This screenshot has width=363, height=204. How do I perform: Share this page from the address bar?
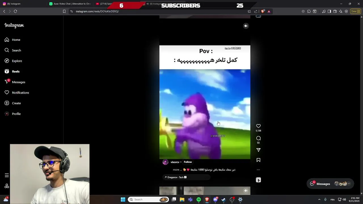pyautogui.click(x=256, y=11)
